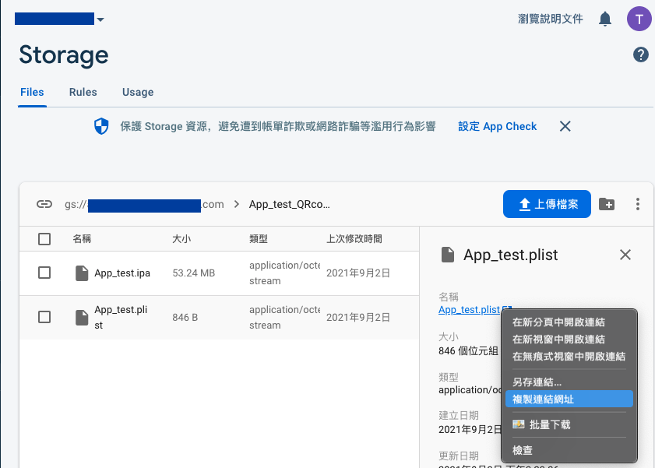
Task: Open 瀏覽說明文件 documentation link
Action: tap(550, 19)
